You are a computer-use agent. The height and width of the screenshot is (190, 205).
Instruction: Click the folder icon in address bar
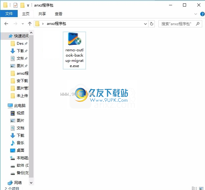(38, 24)
